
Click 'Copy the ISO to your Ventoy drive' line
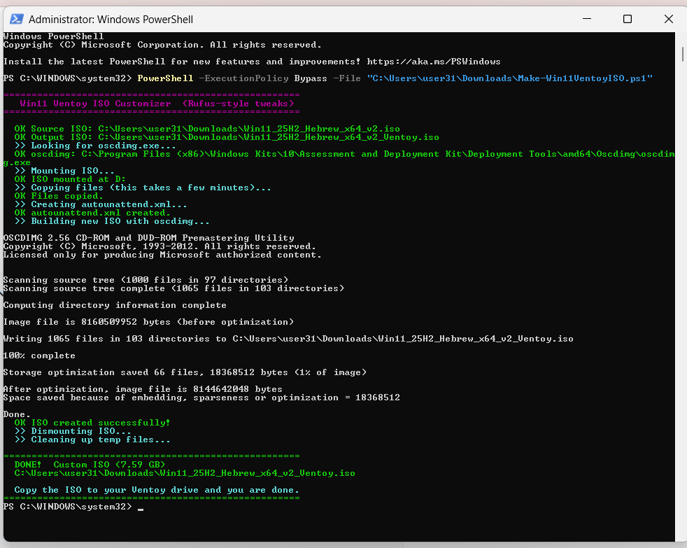point(157,490)
